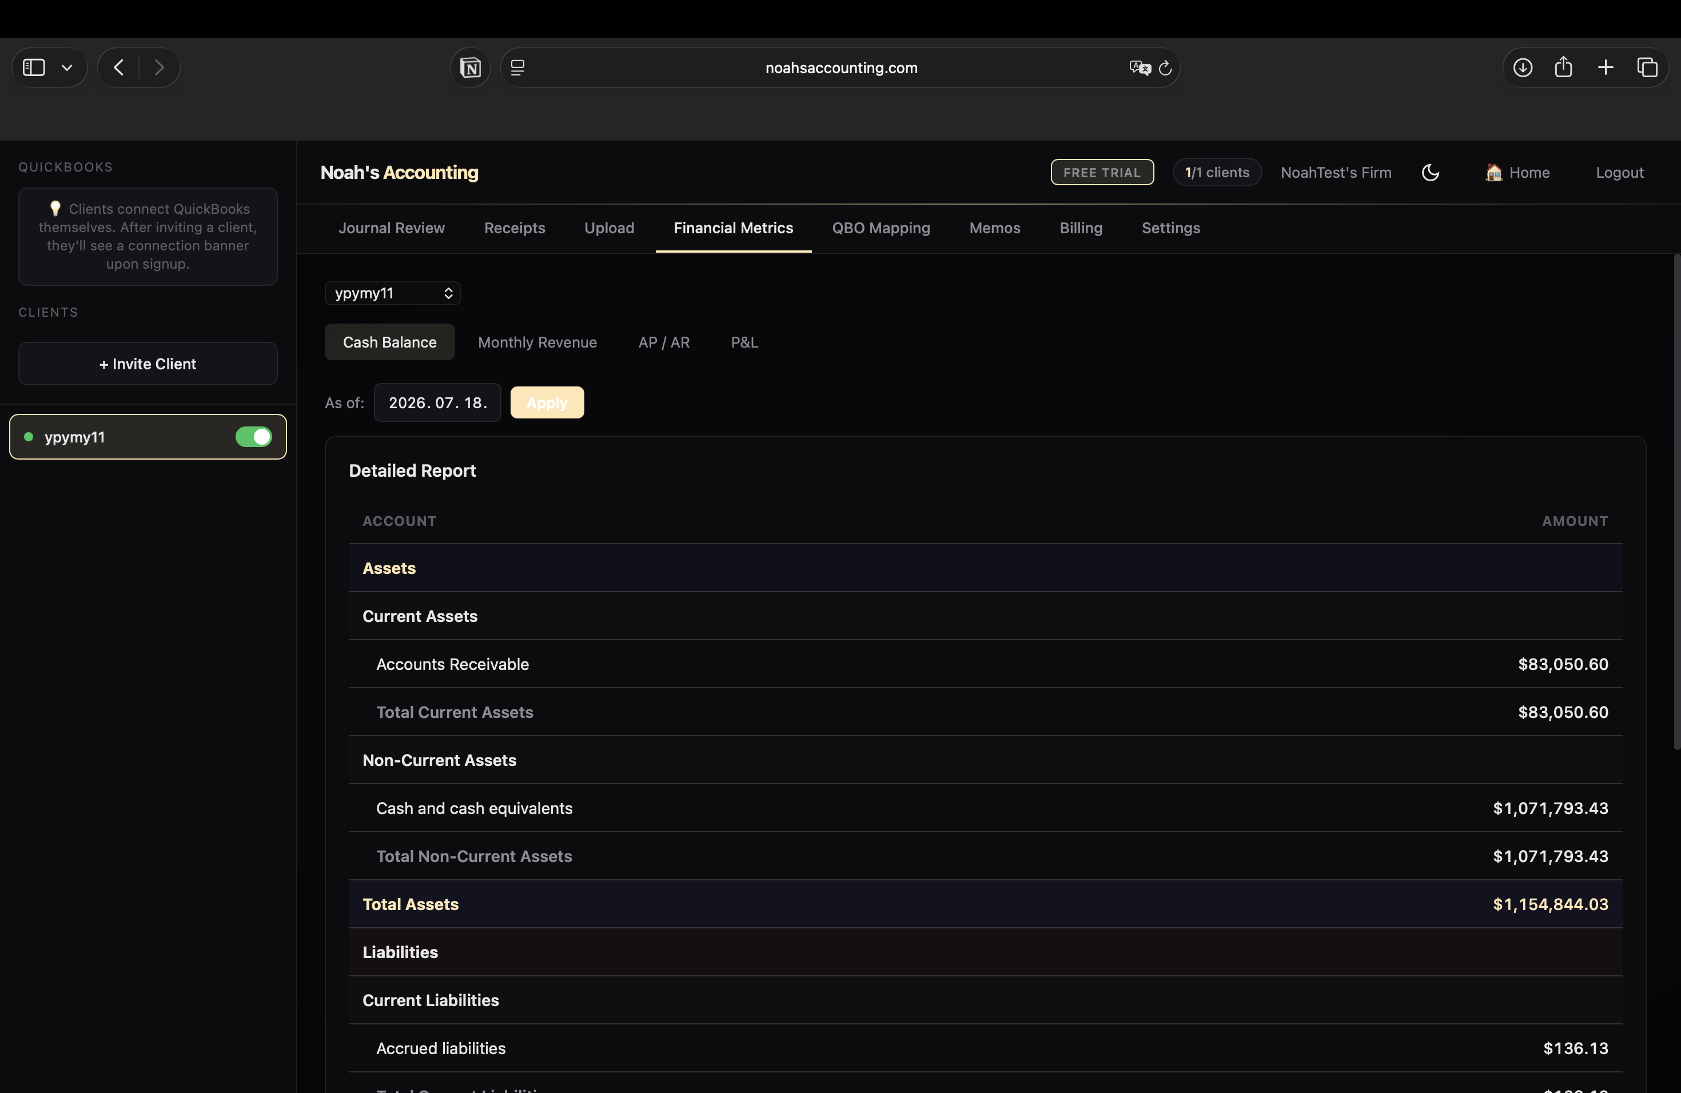1681x1093 pixels.
Task: Click the Invite Client button
Action: pos(148,364)
